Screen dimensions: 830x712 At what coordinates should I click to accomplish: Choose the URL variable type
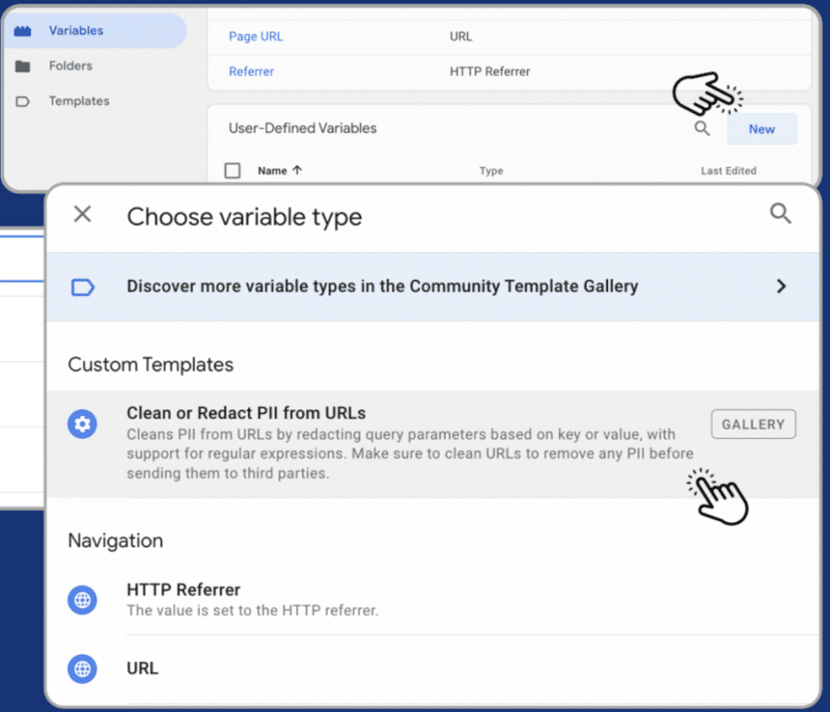pos(433,669)
